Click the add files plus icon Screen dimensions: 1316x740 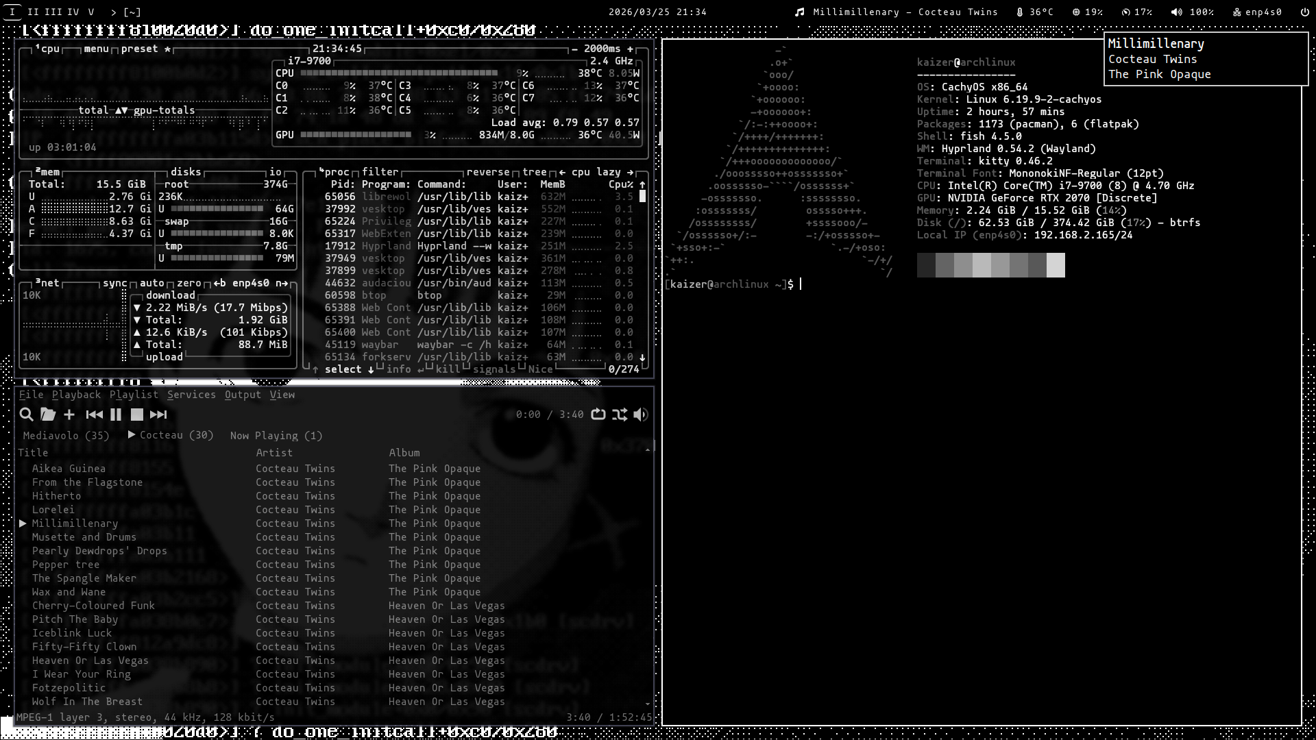pyautogui.click(x=69, y=415)
